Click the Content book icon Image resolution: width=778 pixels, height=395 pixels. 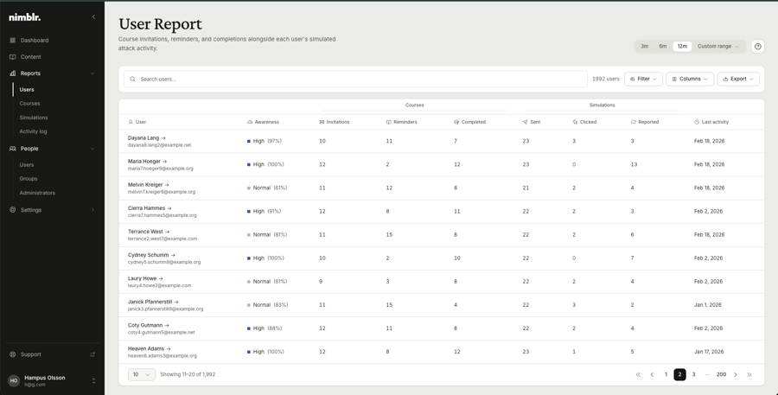(13, 56)
